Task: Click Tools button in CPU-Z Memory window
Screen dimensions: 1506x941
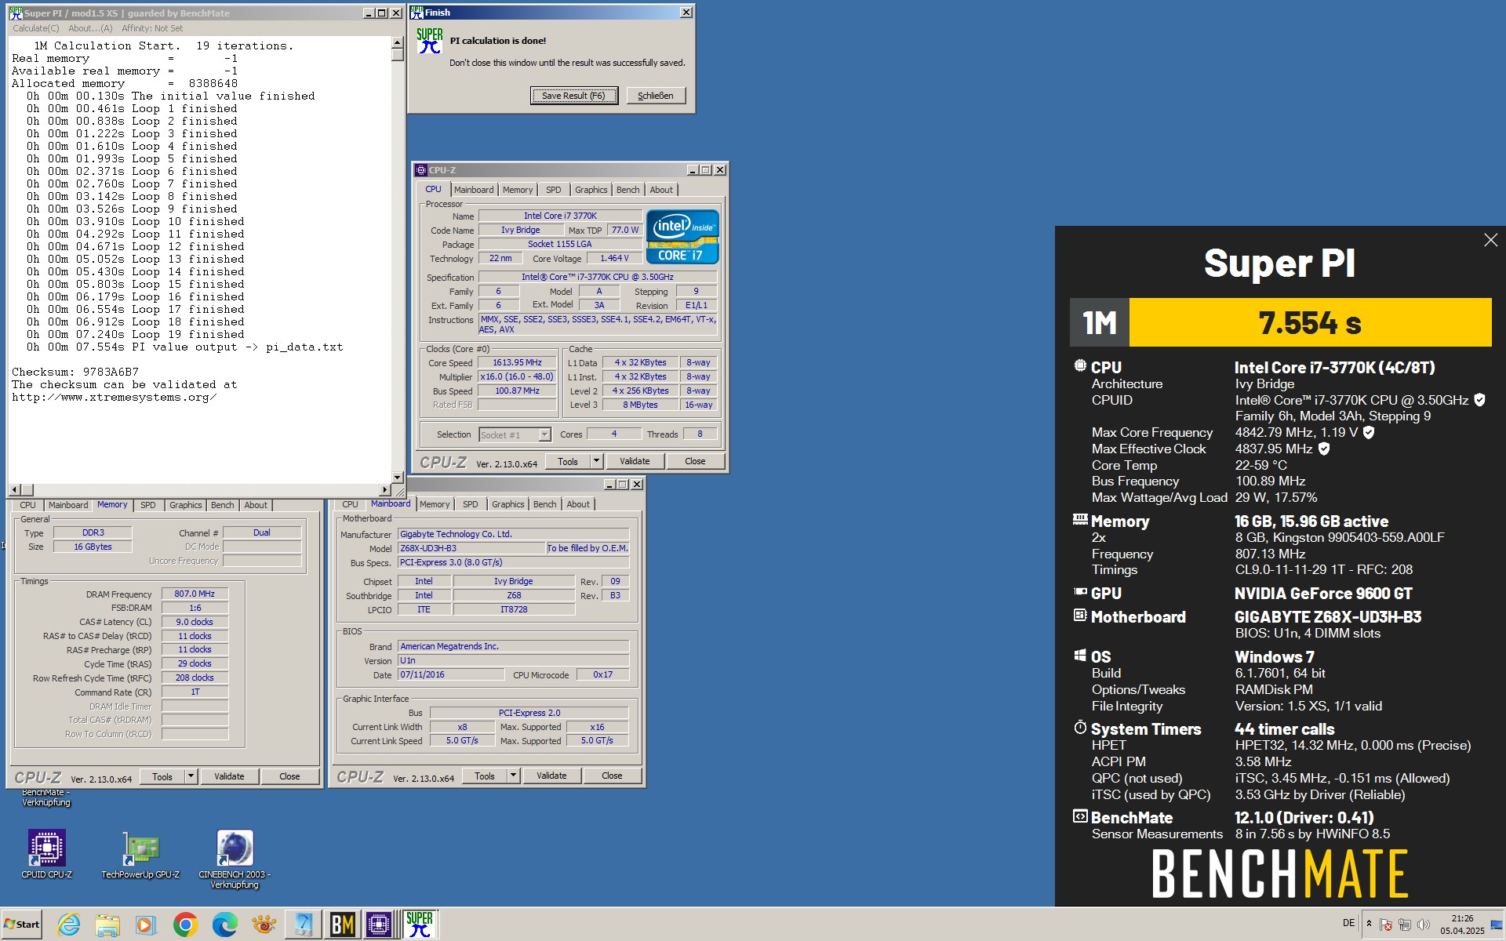Action: tap(162, 776)
